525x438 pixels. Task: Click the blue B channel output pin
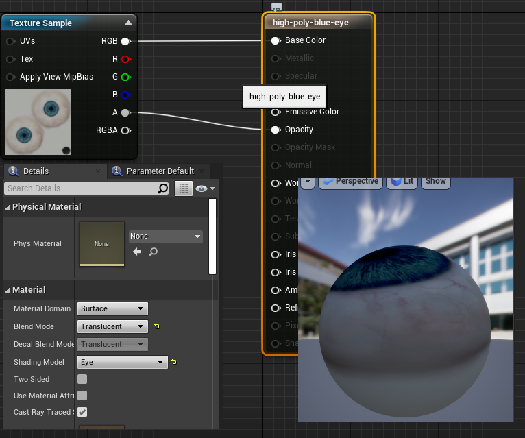pos(125,95)
